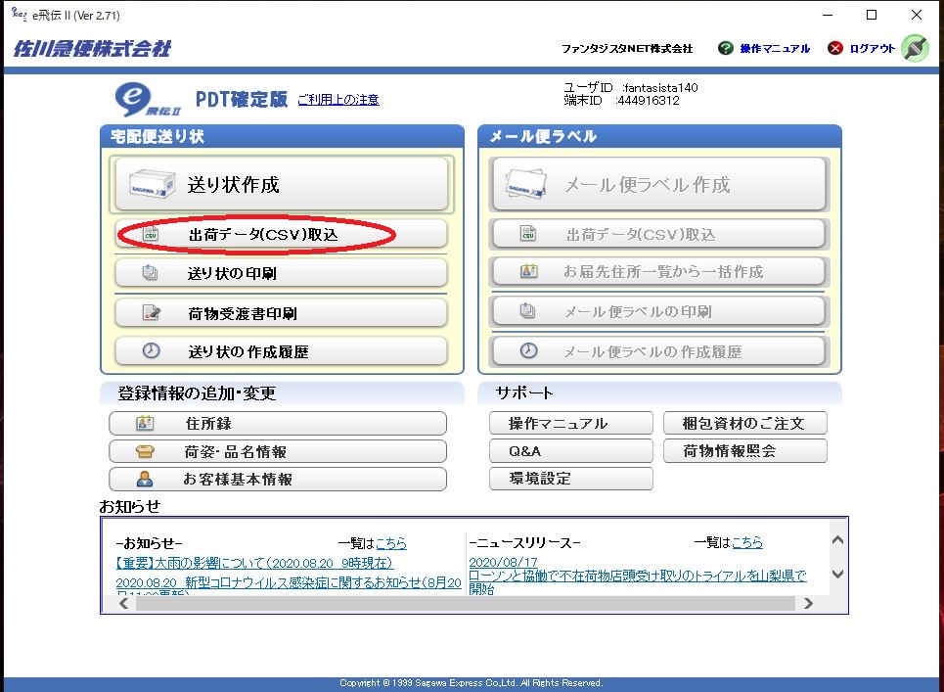944x692 pixels.
Task: Click the Sagawa box icon on 送り状作成
Action: click(x=148, y=184)
